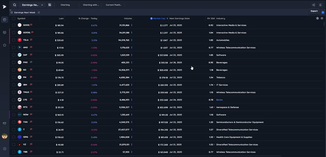
Task: Switch to the Current Positi... tab
Action: pos(114,5)
